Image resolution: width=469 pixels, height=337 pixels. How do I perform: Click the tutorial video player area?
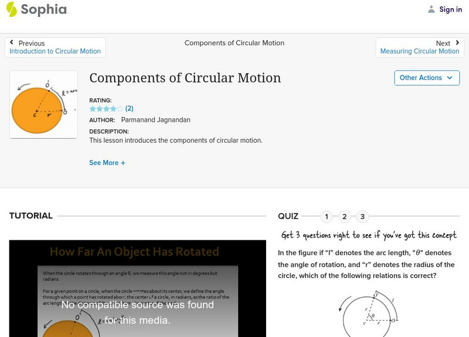137,288
